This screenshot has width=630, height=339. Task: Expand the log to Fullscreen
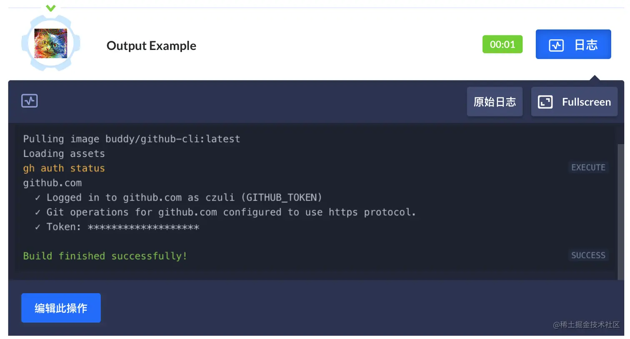574,102
